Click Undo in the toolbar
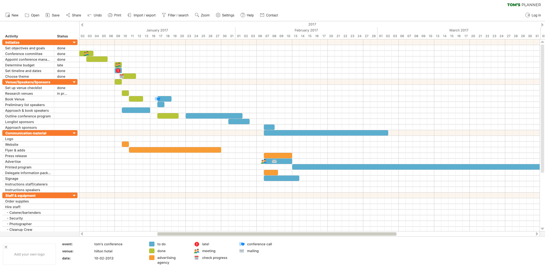Viewport: 545px width, 268px height. point(94,15)
